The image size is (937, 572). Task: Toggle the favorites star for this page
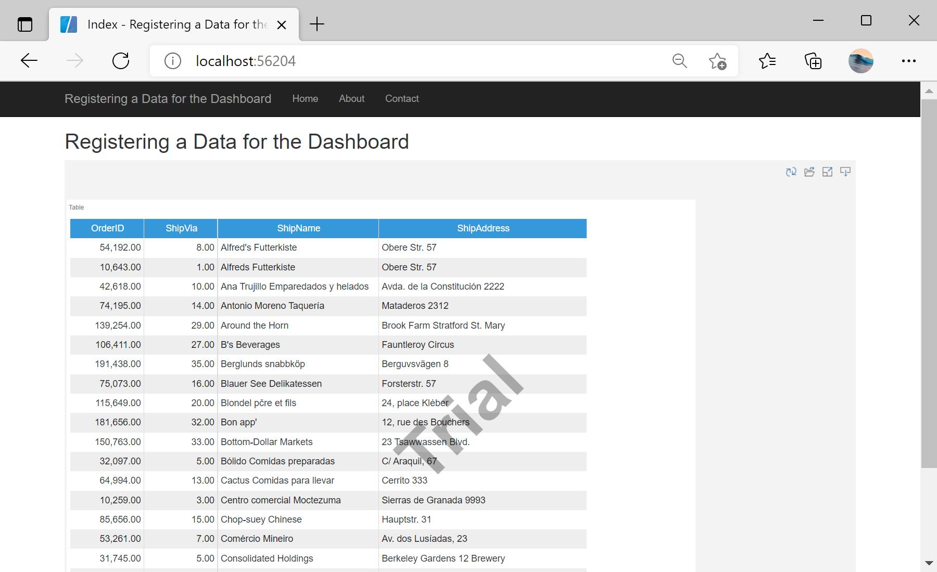click(718, 62)
